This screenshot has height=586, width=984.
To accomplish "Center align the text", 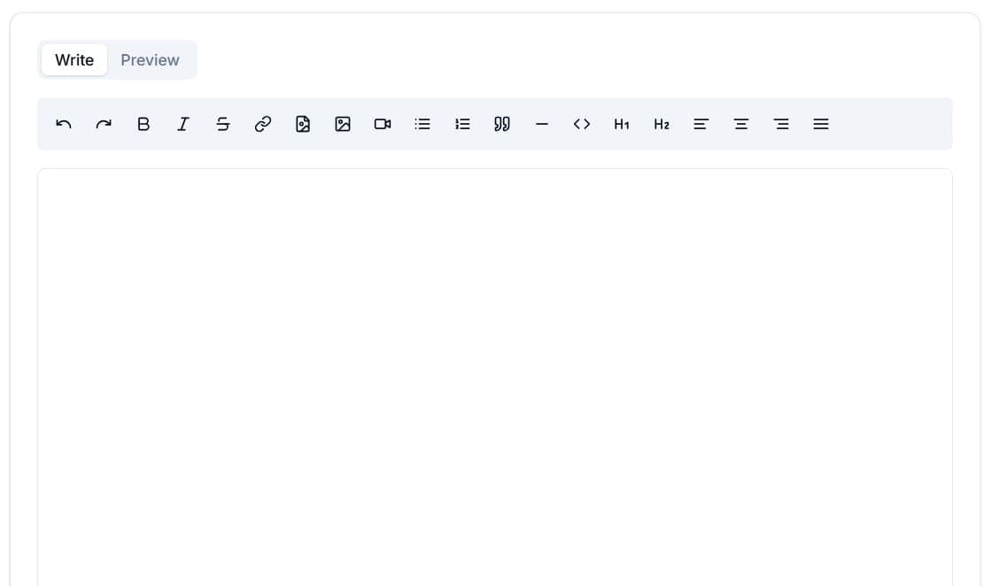I will point(741,124).
